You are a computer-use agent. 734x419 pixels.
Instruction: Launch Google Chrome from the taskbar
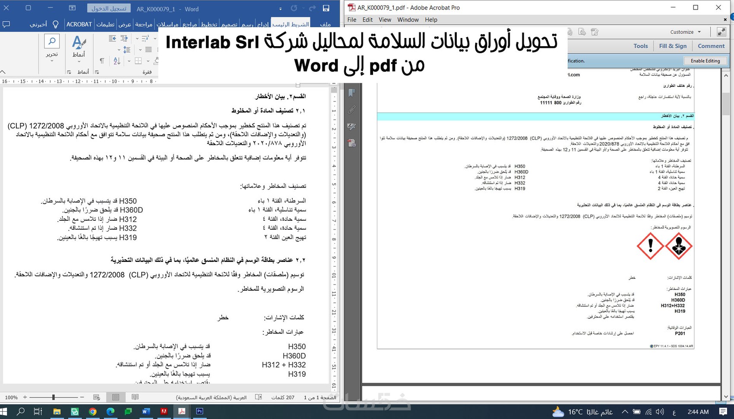tap(92, 411)
